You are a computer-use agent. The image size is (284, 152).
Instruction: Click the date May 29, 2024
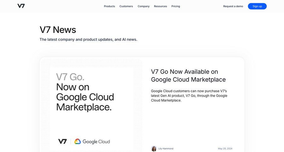[225, 149]
